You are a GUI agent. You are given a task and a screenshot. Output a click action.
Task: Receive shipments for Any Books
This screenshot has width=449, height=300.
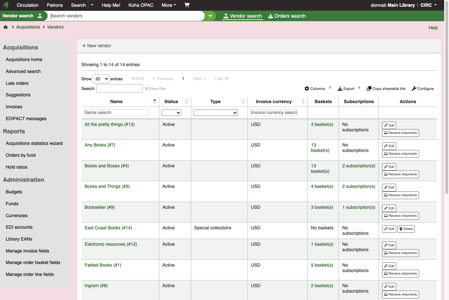[x=400, y=154]
